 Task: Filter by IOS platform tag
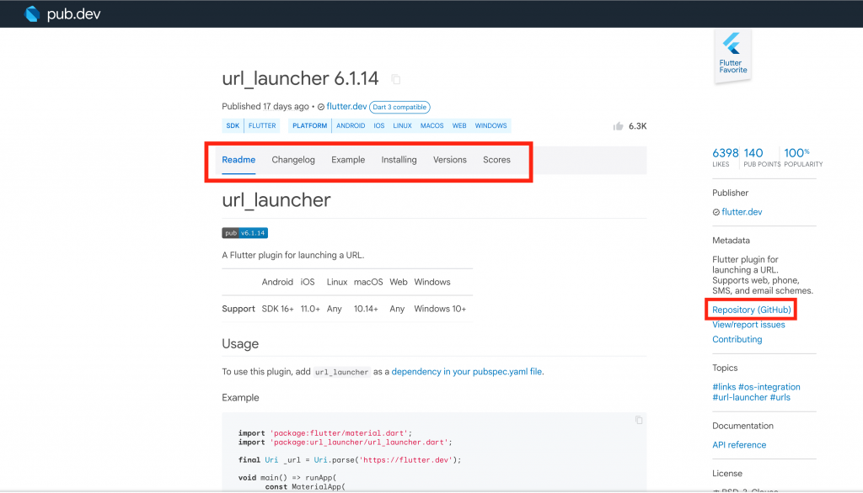379,126
